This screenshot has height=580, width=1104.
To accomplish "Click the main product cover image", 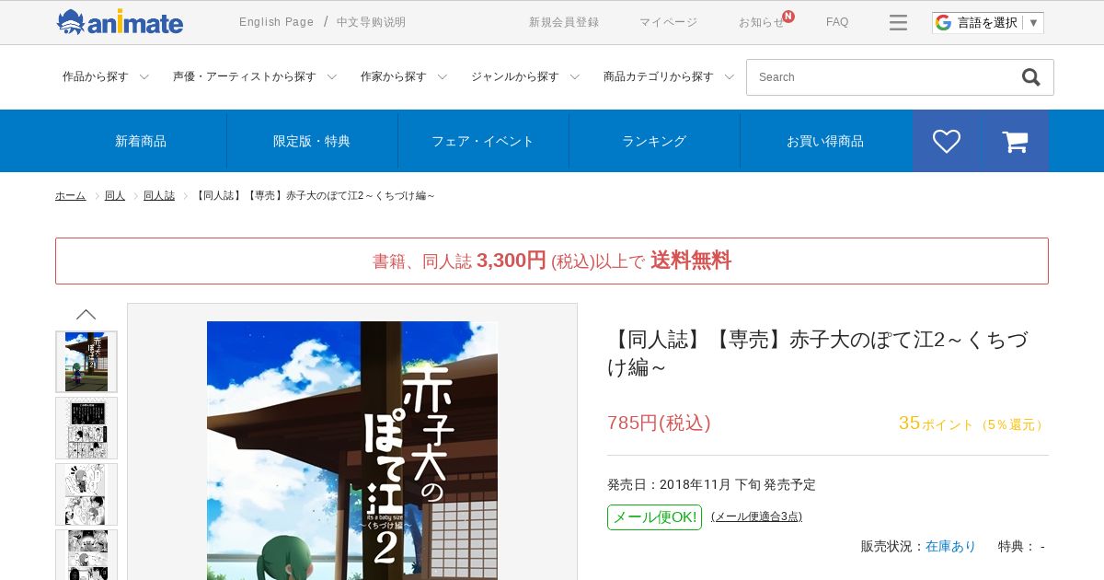I will pyautogui.click(x=352, y=450).
